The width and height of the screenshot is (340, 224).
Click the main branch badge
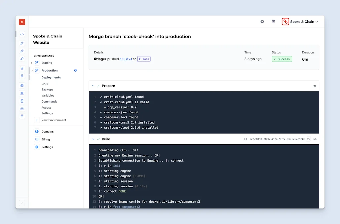144,59
